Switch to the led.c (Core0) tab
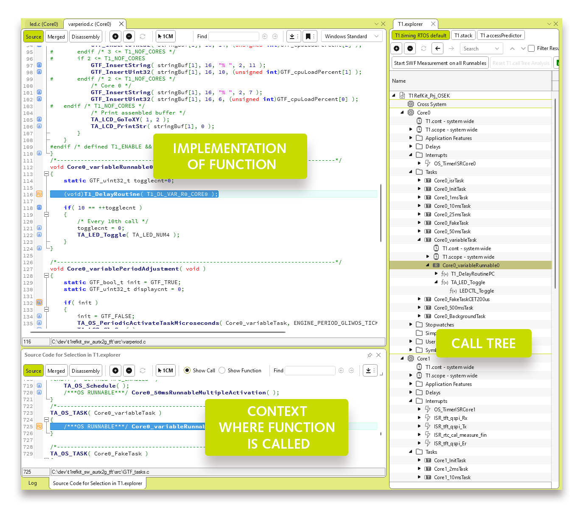This screenshot has height=508, width=583. click(x=44, y=24)
